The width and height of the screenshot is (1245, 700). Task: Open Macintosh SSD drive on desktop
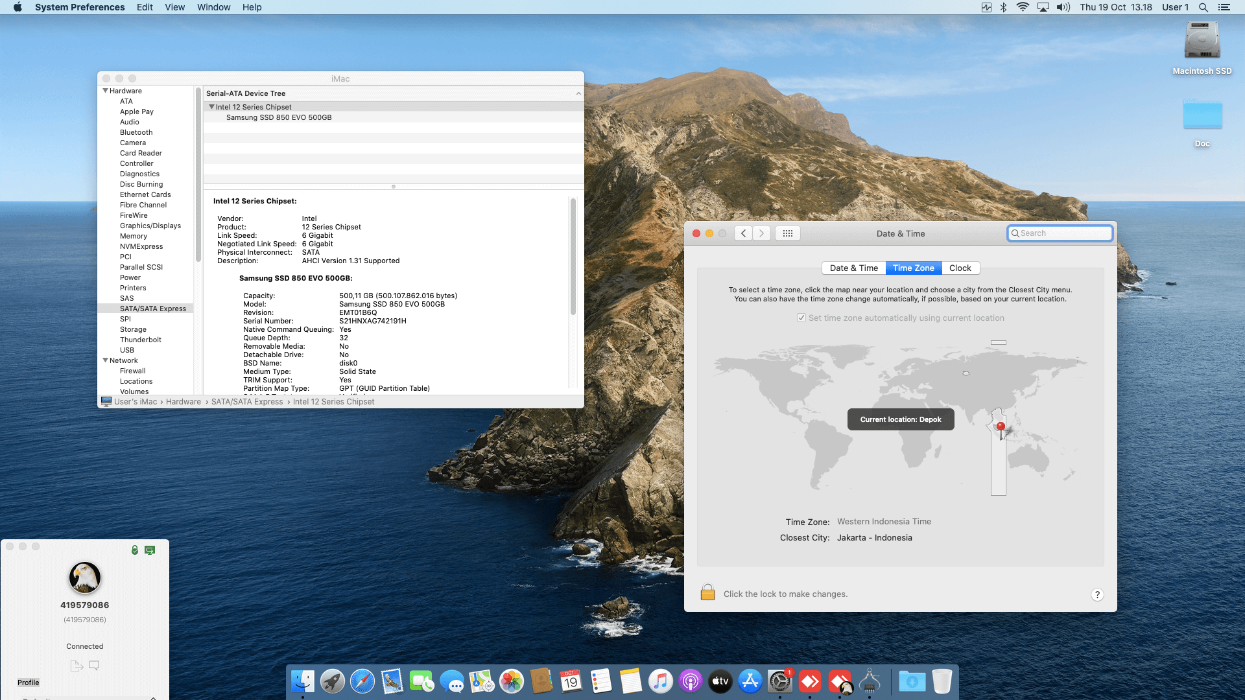[x=1202, y=41]
